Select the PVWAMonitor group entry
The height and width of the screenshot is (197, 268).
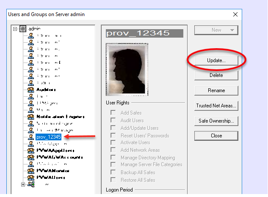(53, 171)
